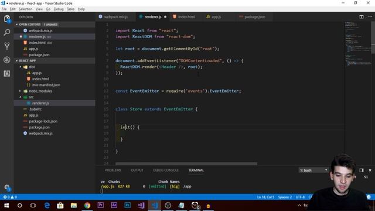
Task: Open the View menu
Action: (39, 9)
